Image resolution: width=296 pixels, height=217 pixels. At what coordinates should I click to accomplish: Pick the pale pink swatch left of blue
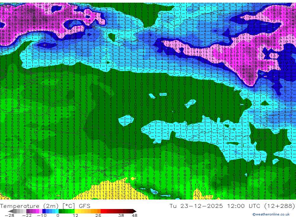[41, 211]
